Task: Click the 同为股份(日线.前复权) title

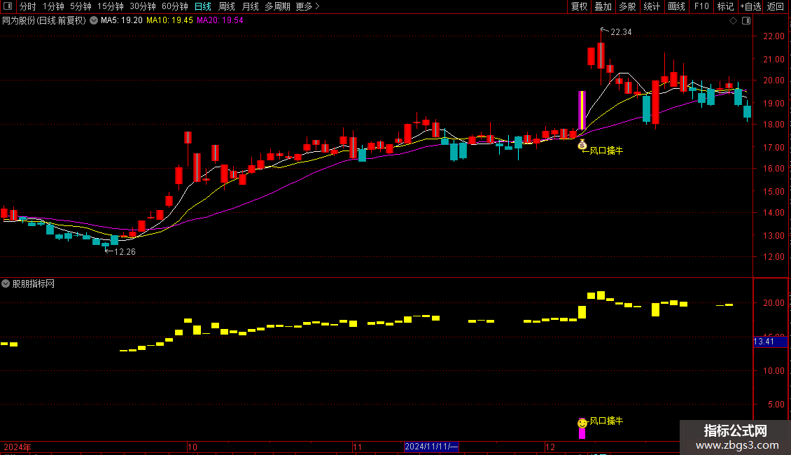Action: tap(44, 20)
